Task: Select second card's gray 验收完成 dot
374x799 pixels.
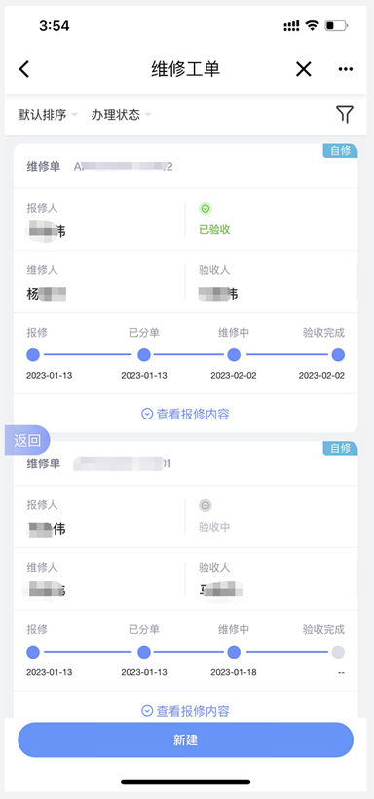Action: point(338,652)
